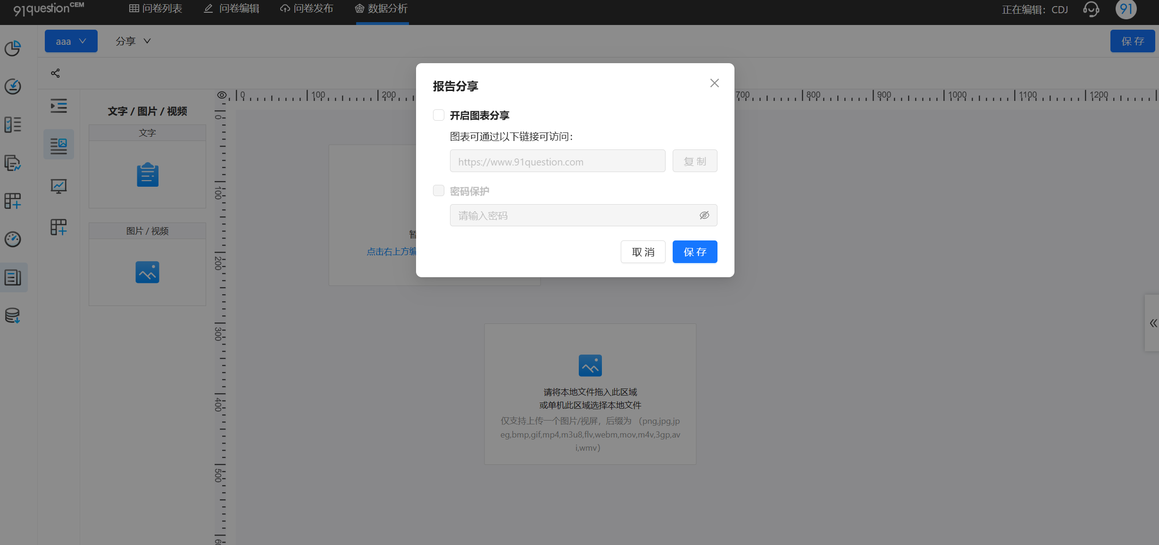Image resolution: width=1159 pixels, height=545 pixels.
Task: Open the aaa dropdown
Action: pos(71,41)
